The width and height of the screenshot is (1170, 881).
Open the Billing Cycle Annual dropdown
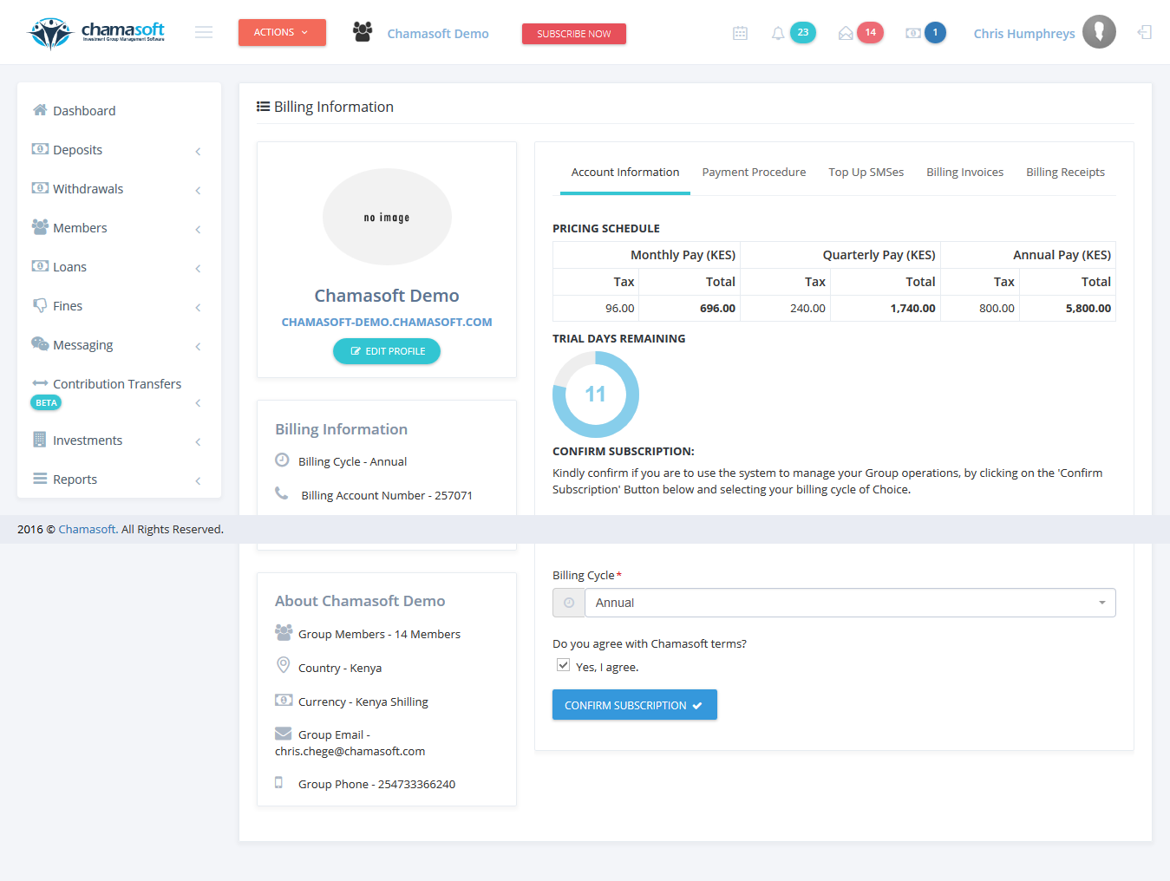click(850, 603)
